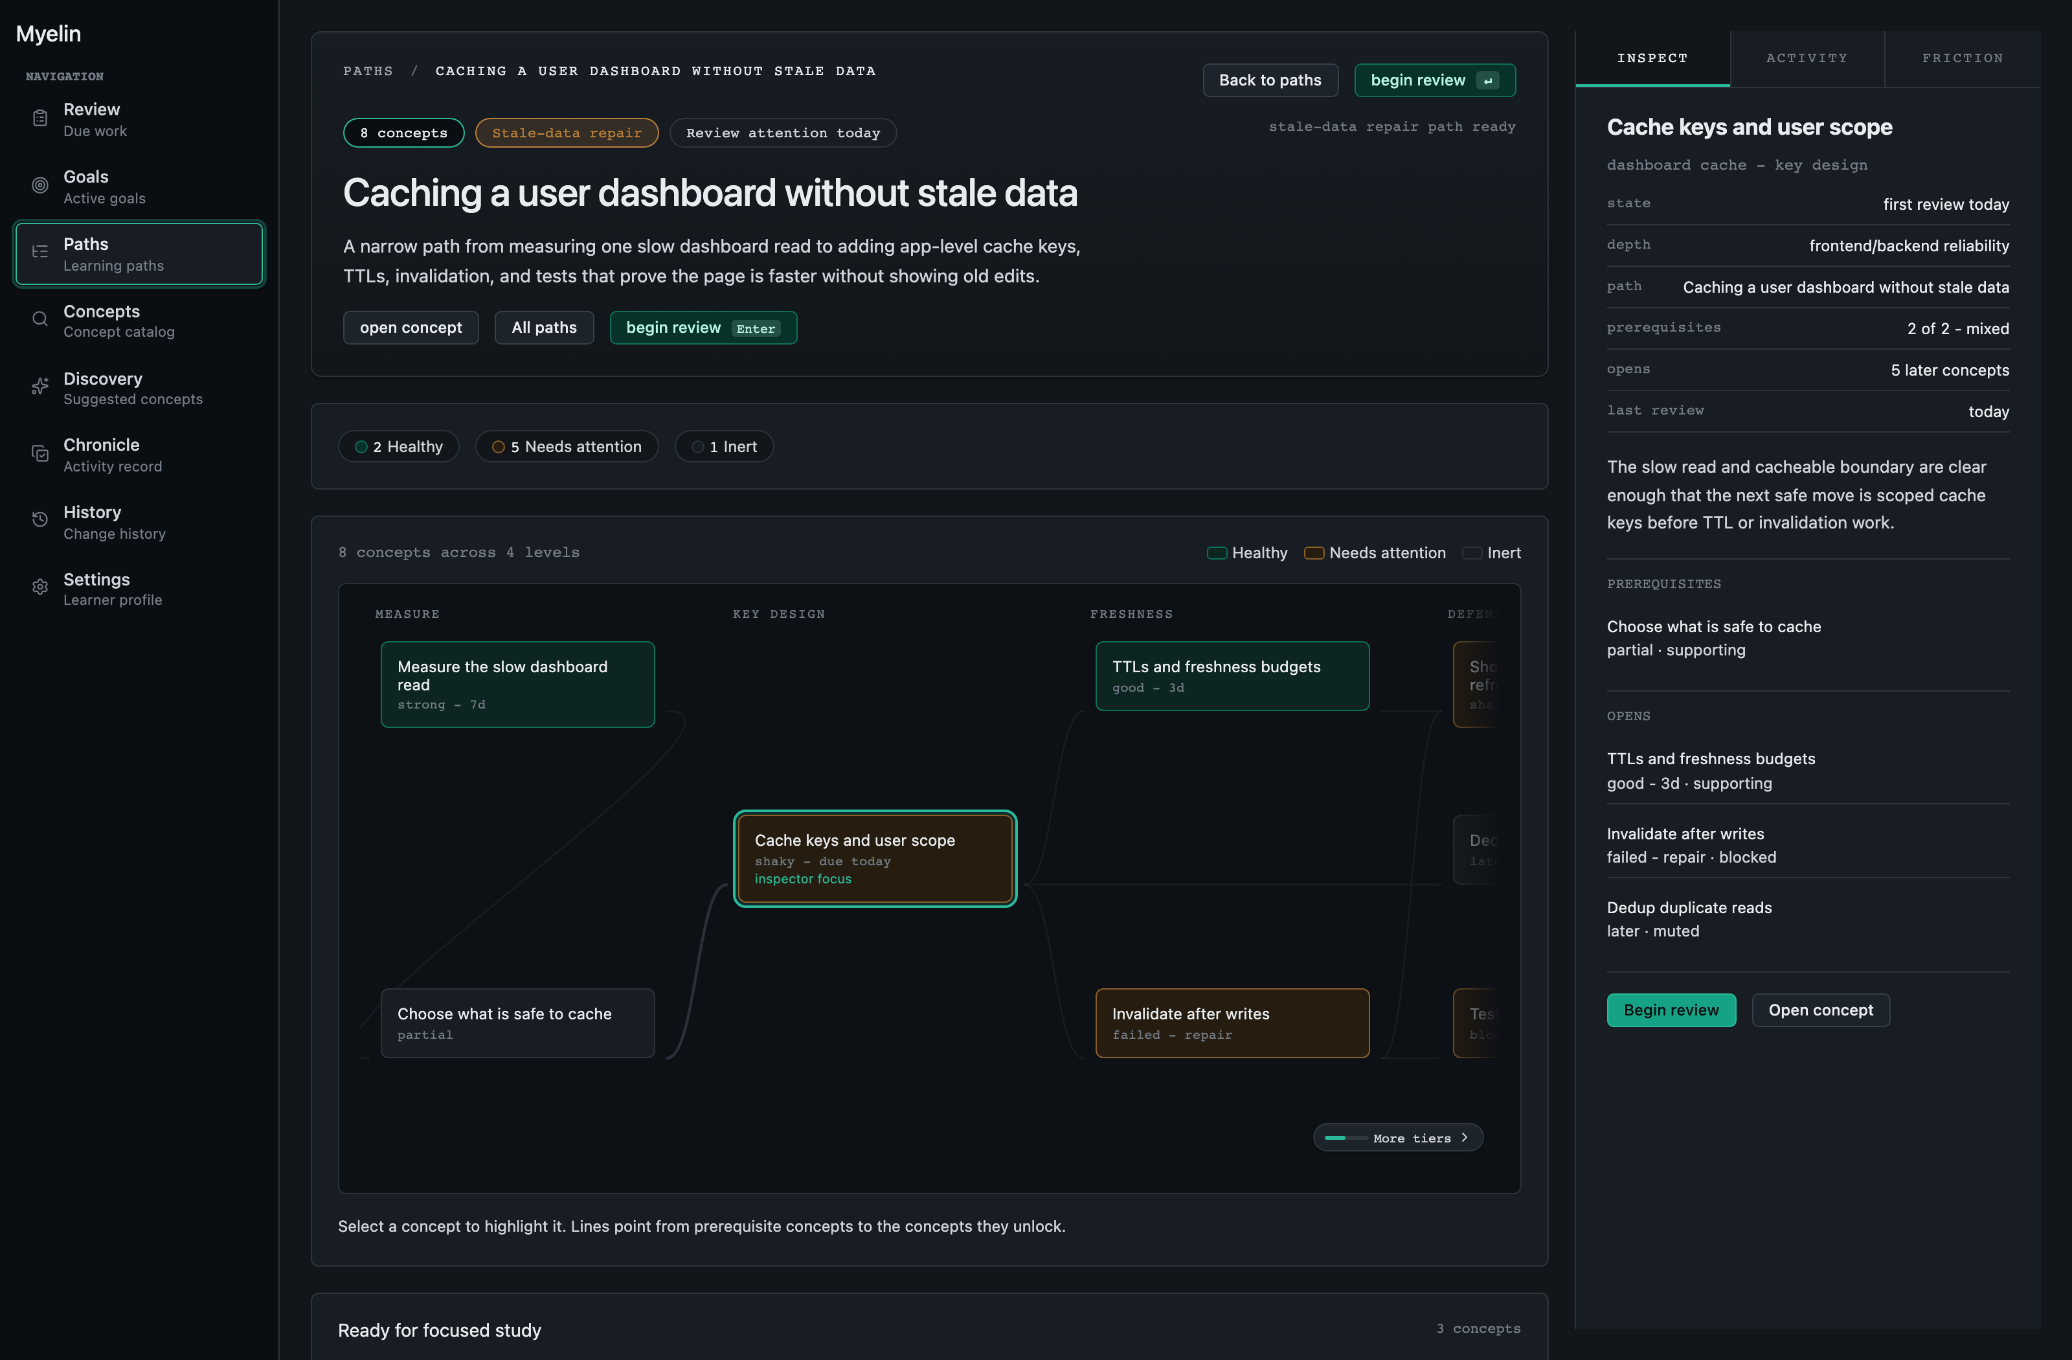Click the 8 concepts across 4 levels label
The image size is (2072, 1360).
click(x=459, y=552)
